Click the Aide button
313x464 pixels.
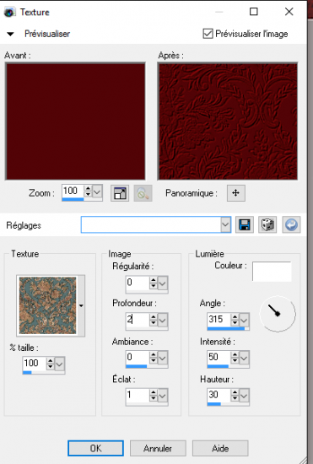pos(220,448)
